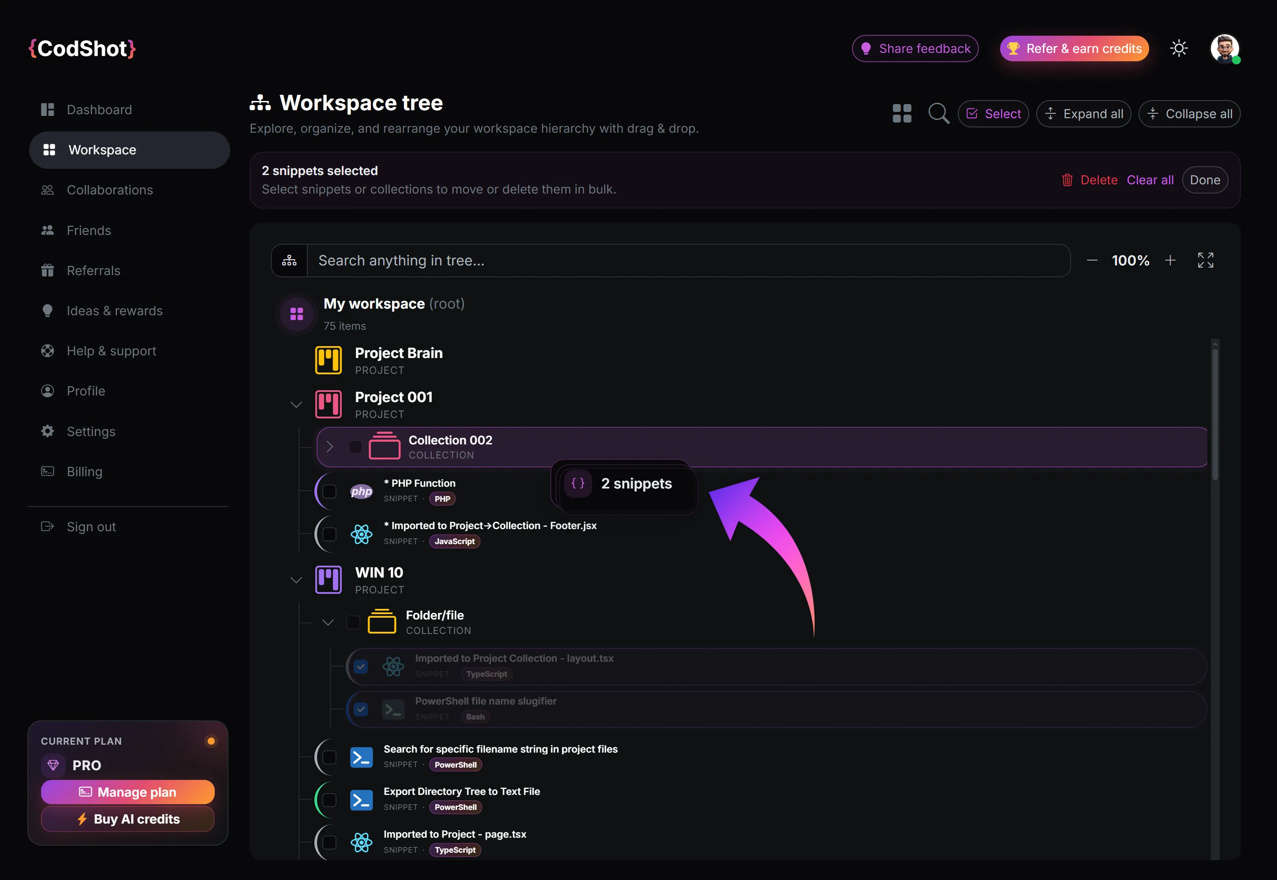Screen dimensions: 1277x880
Task: Open Collaborations in the sidebar
Action: (x=129, y=190)
